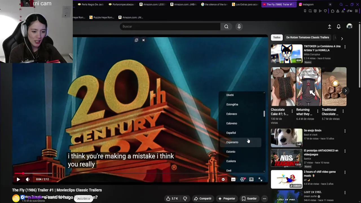Select Esloveno language option
Screen dimensions: 361x203
[x=241, y=123]
